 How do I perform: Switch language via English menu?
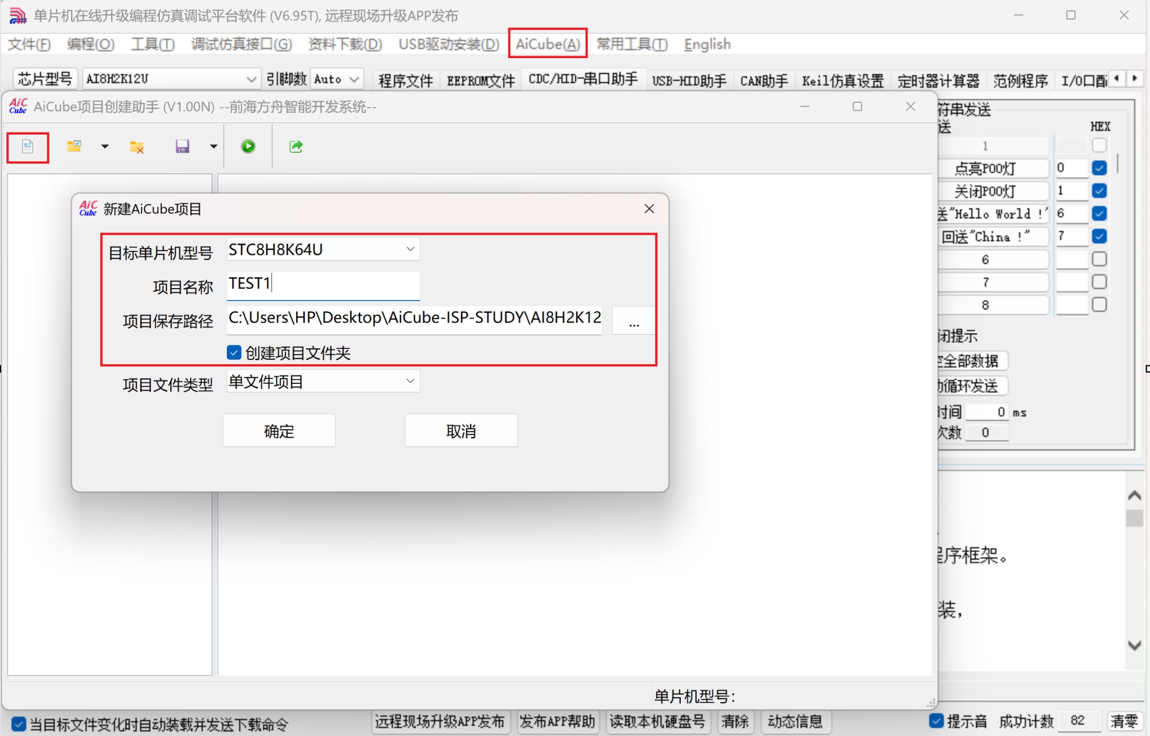[707, 44]
